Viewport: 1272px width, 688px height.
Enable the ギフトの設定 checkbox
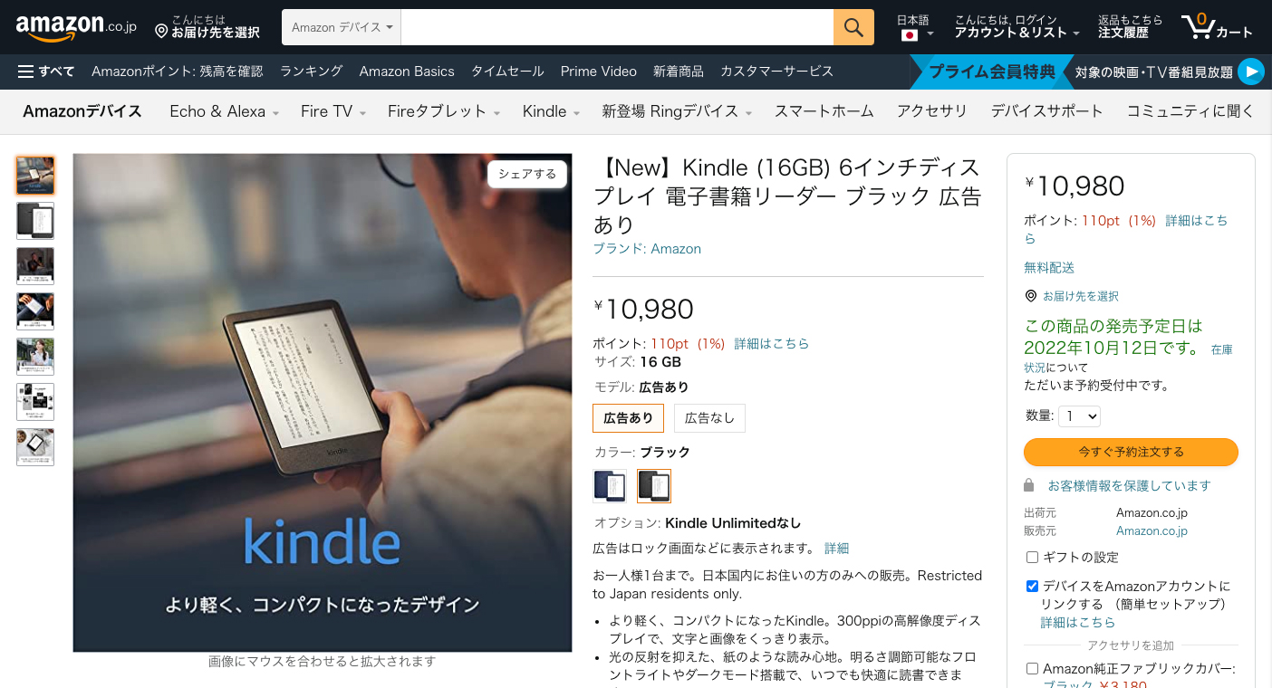pos(1032,557)
